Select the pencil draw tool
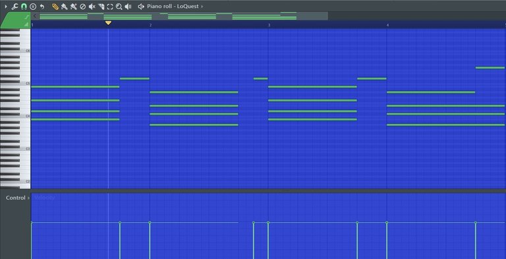This screenshot has width=506, height=259. click(x=55, y=7)
